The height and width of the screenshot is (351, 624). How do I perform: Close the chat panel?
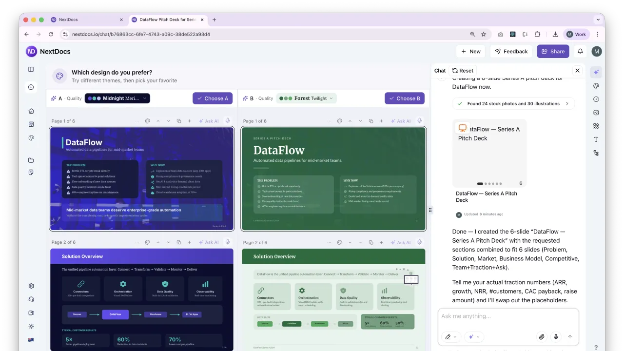578,71
